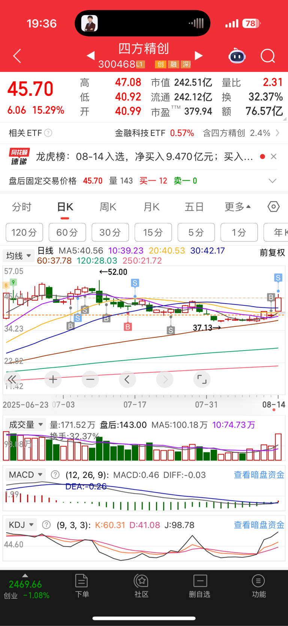288x626 pixels.
Task: Move chart left one step
Action: [127, 380]
